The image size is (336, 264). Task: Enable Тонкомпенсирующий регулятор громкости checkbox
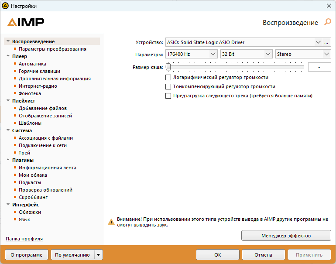coord(168,86)
